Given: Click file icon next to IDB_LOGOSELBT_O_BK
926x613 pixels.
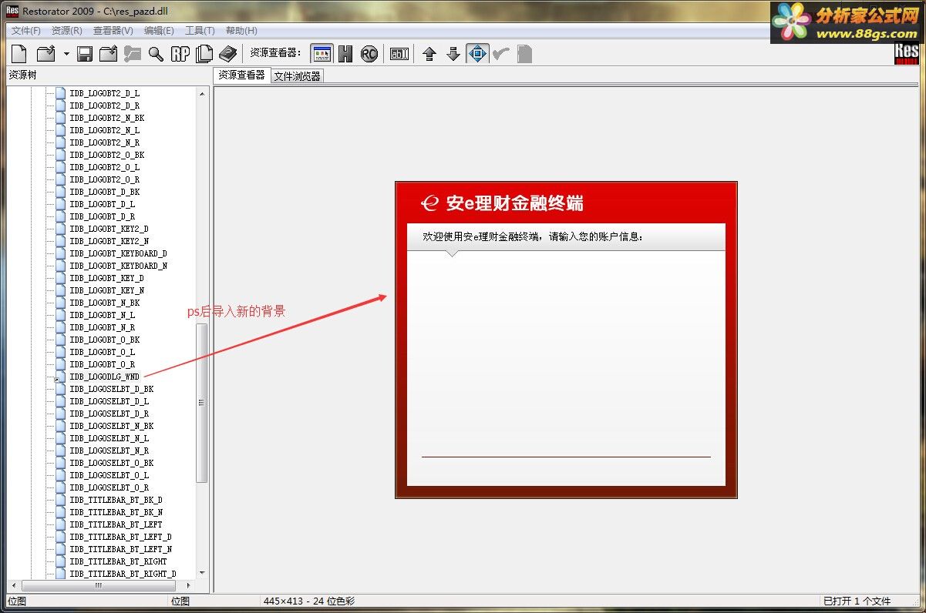Looking at the screenshot, I should pos(60,463).
